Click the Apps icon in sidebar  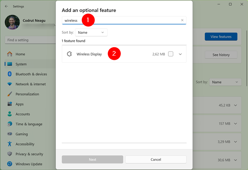point(10,104)
